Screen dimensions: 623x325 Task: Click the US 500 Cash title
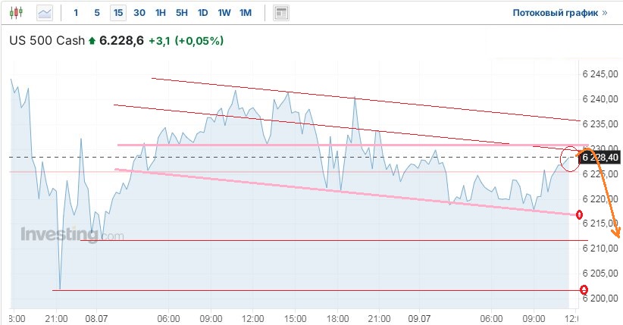point(46,41)
